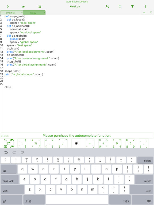Tap the autocomplete suggestion field showing class
The height and width of the screenshot is (205, 154).
(5, 136)
